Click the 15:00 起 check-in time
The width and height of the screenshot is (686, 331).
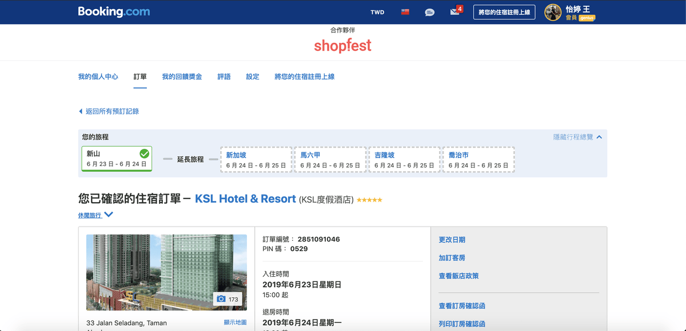(x=276, y=295)
